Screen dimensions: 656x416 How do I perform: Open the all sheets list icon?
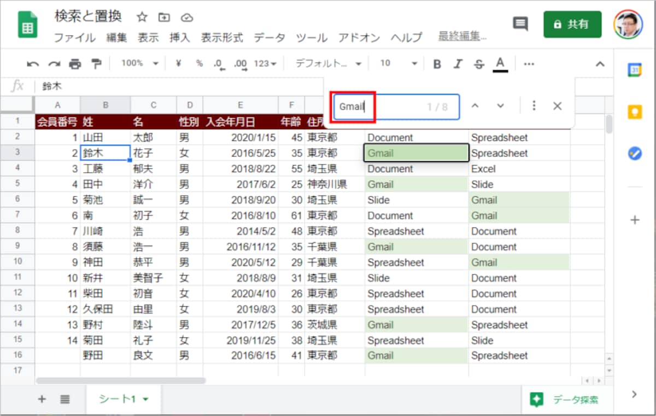tap(65, 399)
